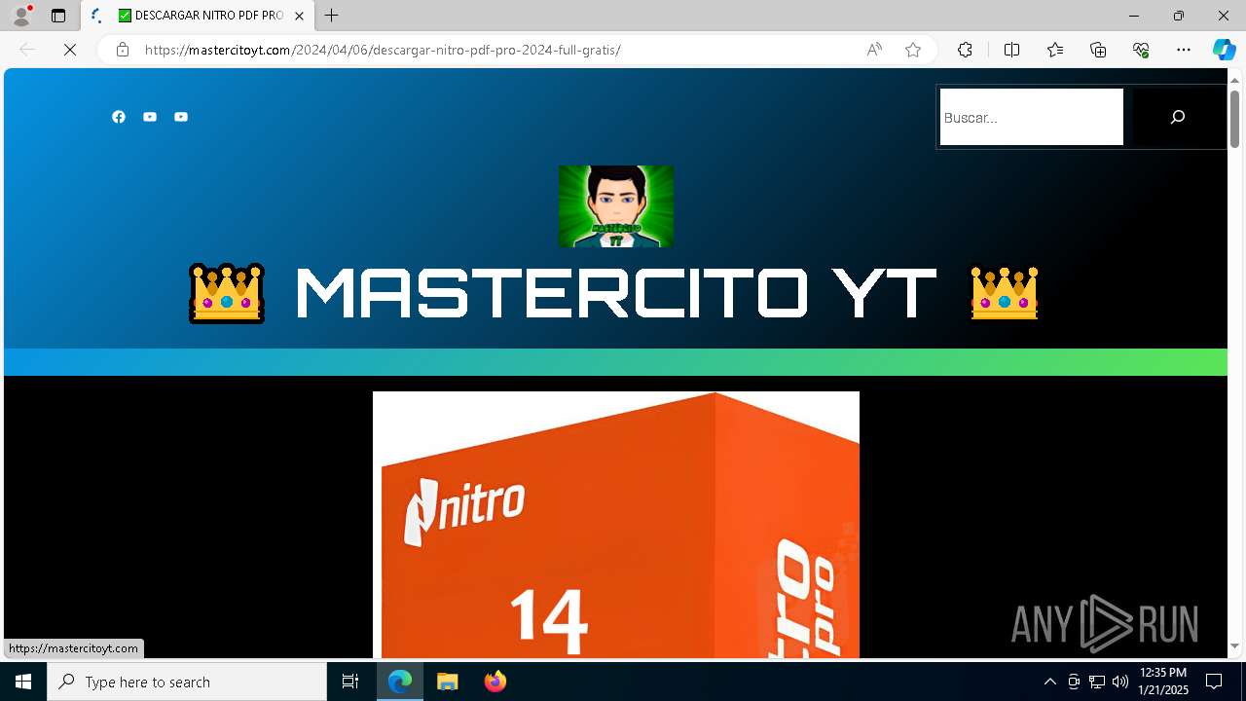Click the address bar URL
Viewport: 1246px width, 701px height.
(383, 50)
